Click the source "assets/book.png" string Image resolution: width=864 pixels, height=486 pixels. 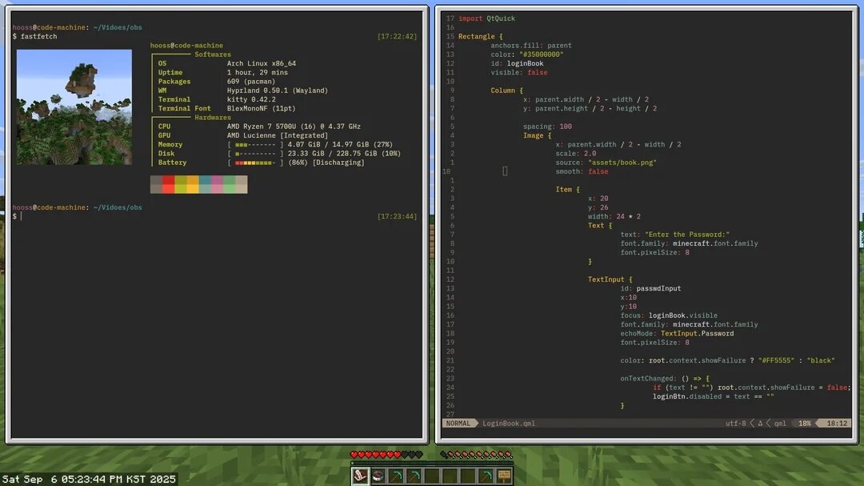point(622,163)
